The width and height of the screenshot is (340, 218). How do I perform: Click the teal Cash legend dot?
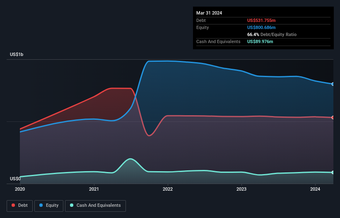pyautogui.click(x=72, y=205)
